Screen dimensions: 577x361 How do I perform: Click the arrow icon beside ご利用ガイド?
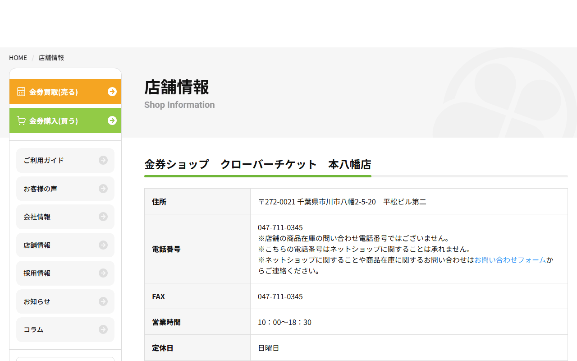pyautogui.click(x=103, y=160)
